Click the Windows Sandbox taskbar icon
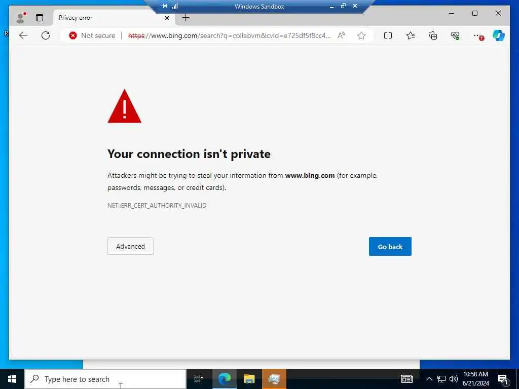This screenshot has width=519, height=389. click(x=274, y=379)
